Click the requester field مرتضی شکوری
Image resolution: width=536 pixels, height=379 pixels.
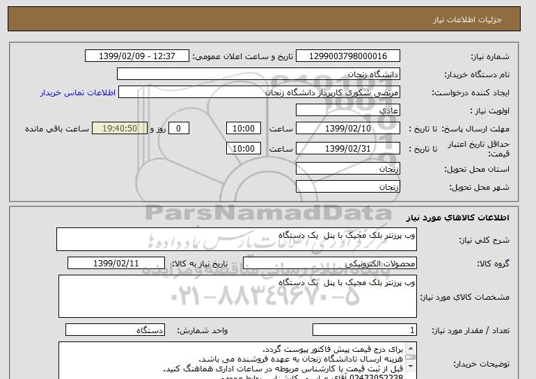coord(259,92)
